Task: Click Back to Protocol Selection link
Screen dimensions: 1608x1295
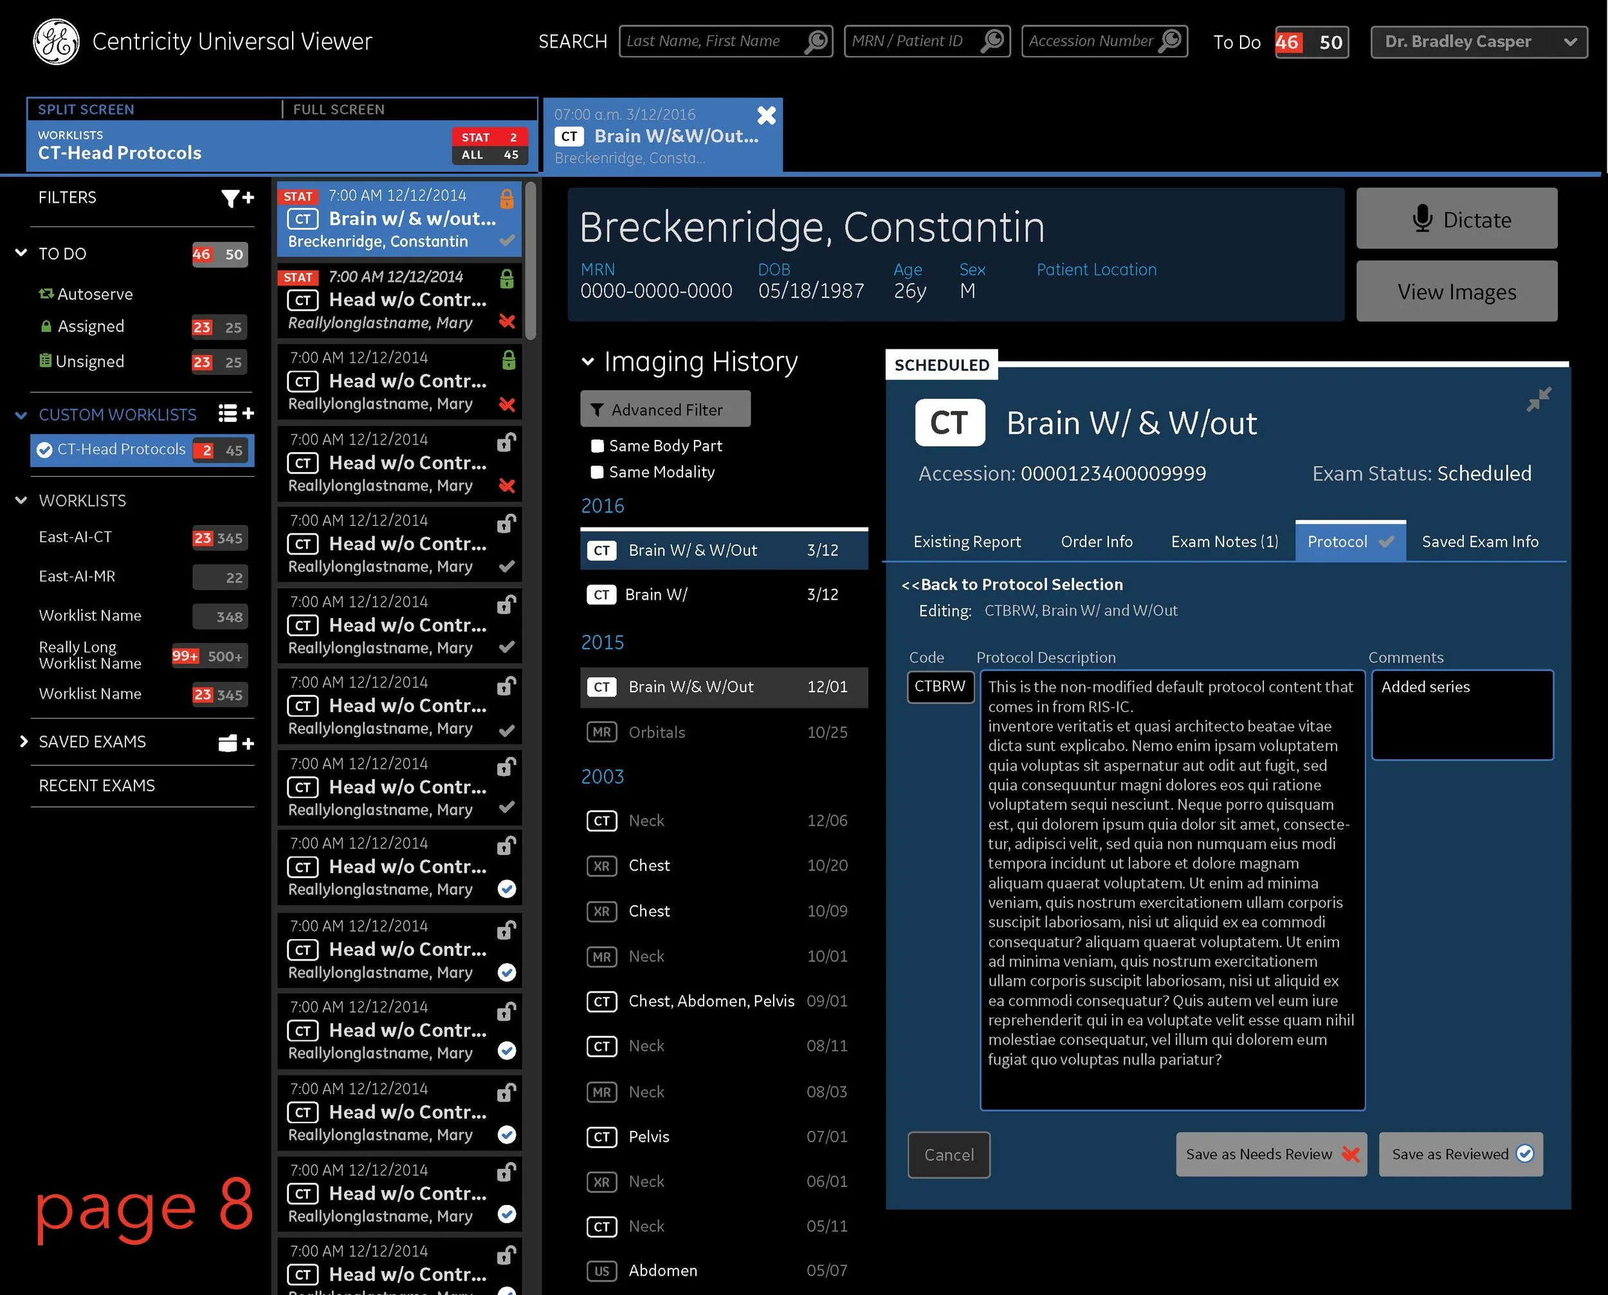Action: coord(1012,585)
